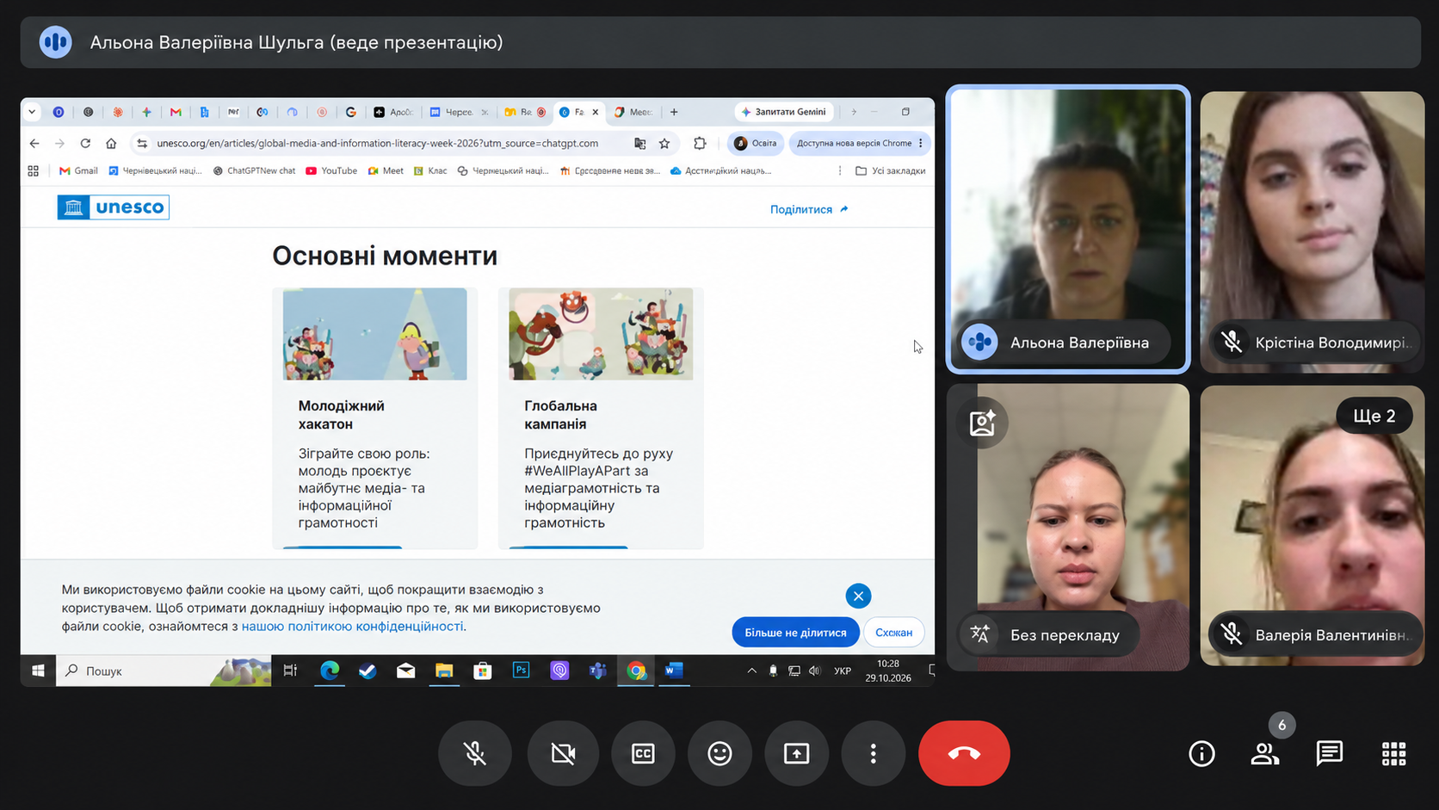
Task: Click the present screen button
Action: (x=796, y=753)
